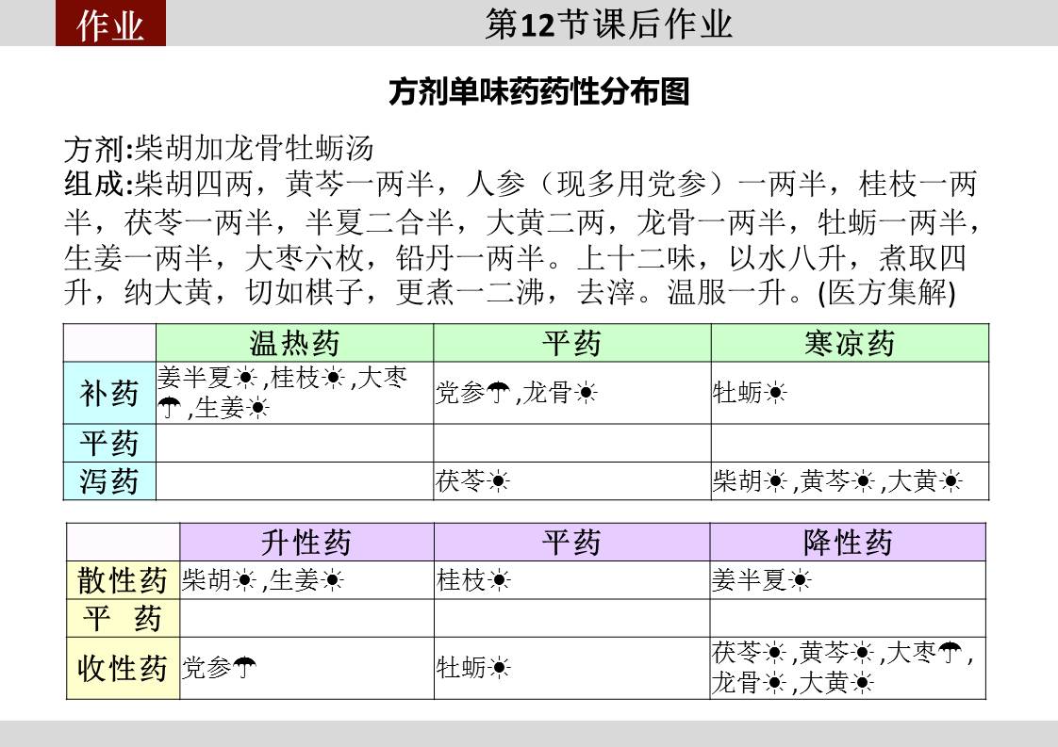Click the yellow 平 药 row header
The width and height of the screenshot is (1058, 747).
123,618
